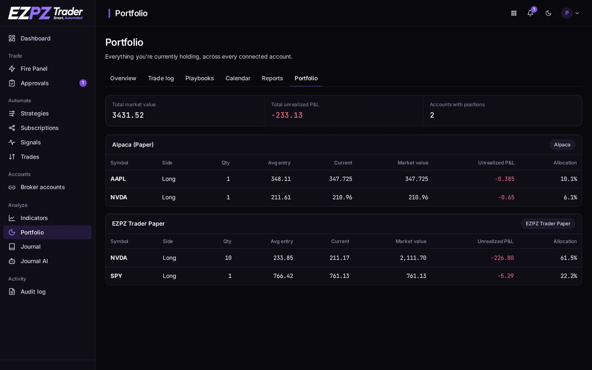Click the Journal book icon
This screenshot has height=370, width=592.
point(12,247)
